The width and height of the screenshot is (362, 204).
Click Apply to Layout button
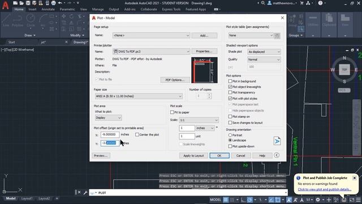[x=193, y=156]
